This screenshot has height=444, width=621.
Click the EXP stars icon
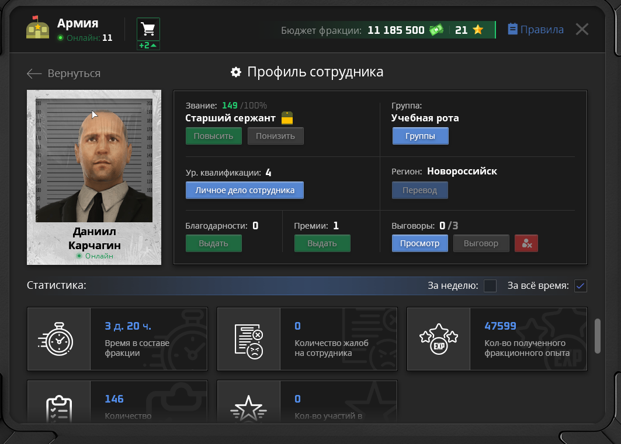click(x=438, y=339)
